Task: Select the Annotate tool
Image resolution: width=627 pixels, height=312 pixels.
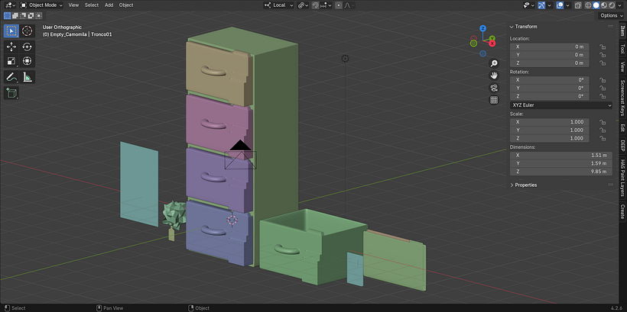Action: coord(11,77)
